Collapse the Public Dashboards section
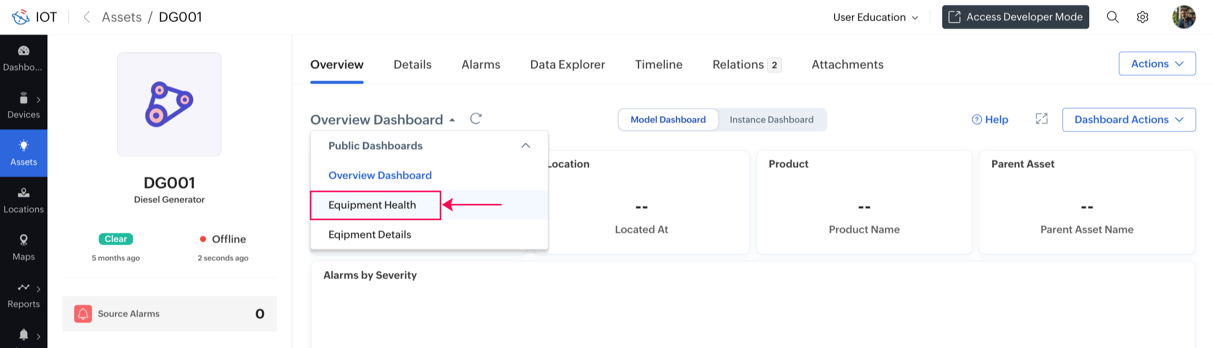1213x348 pixels. [526, 145]
